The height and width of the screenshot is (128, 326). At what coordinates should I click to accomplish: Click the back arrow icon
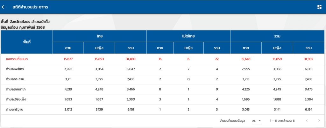point(4,7)
